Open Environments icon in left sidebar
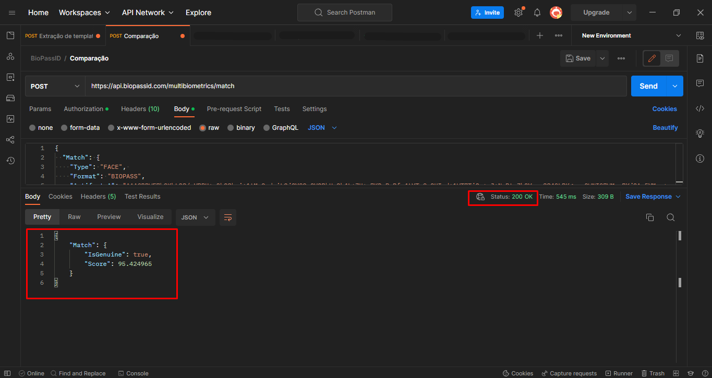The image size is (712, 378). [x=10, y=77]
